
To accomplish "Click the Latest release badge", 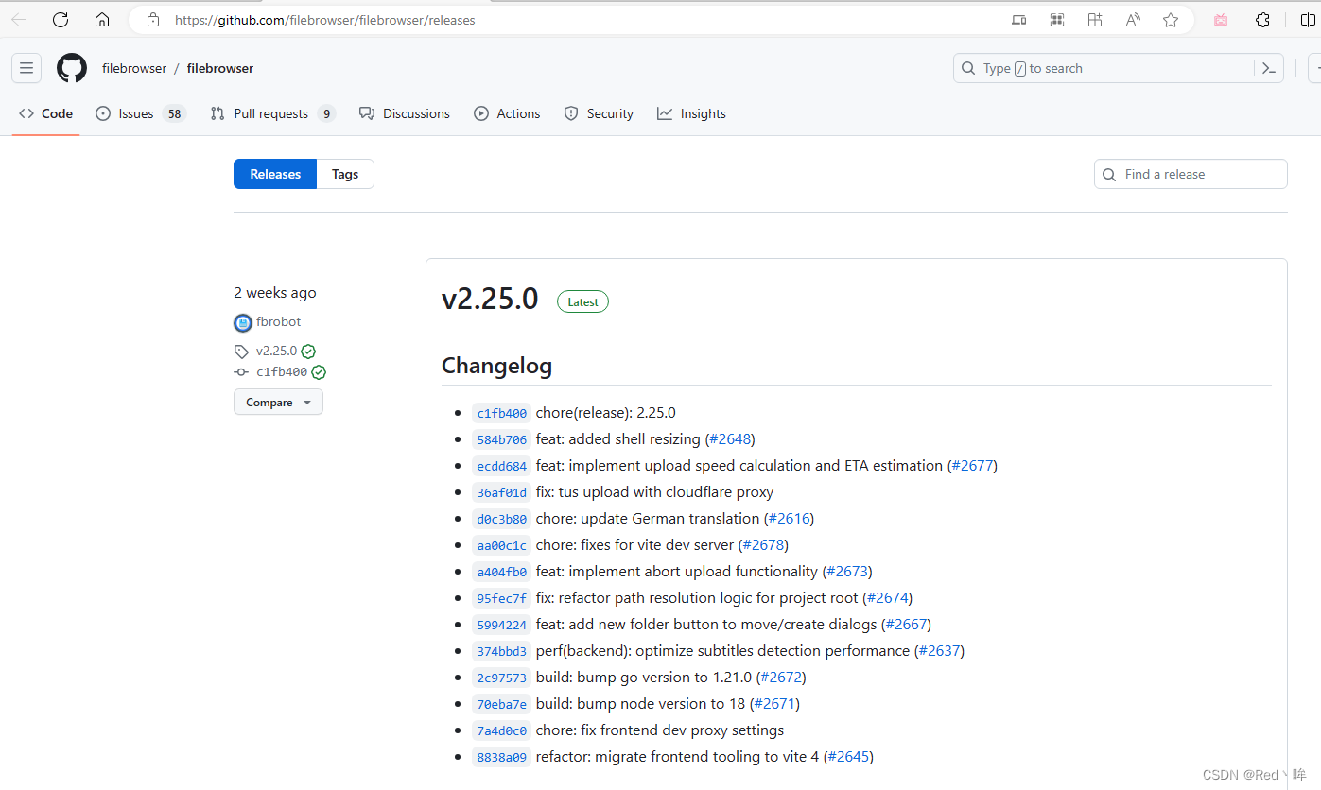I will [582, 301].
